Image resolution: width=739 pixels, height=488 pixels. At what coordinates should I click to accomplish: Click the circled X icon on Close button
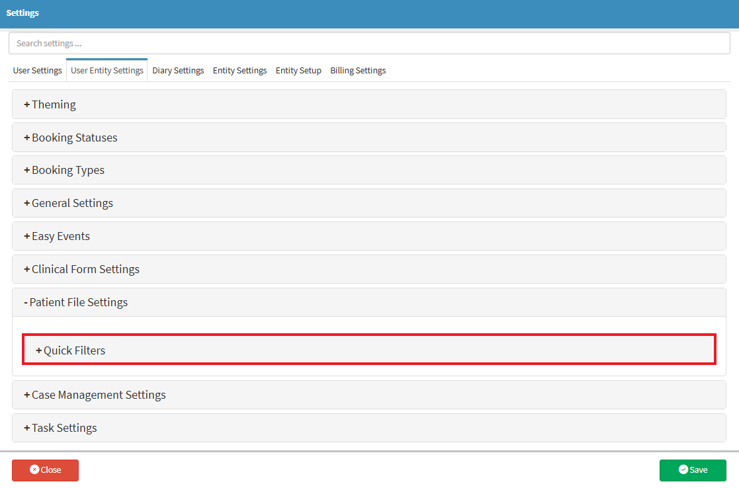(x=34, y=469)
